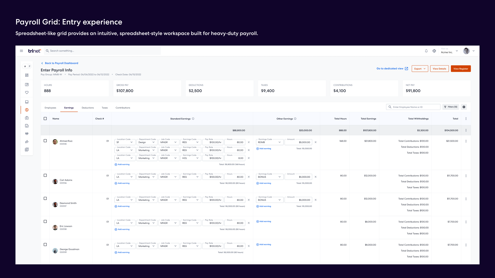Screen dimensions: 495x278
Task: Open the heart favorites icon in the sidebar
Action: pyautogui.click(x=27, y=92)
